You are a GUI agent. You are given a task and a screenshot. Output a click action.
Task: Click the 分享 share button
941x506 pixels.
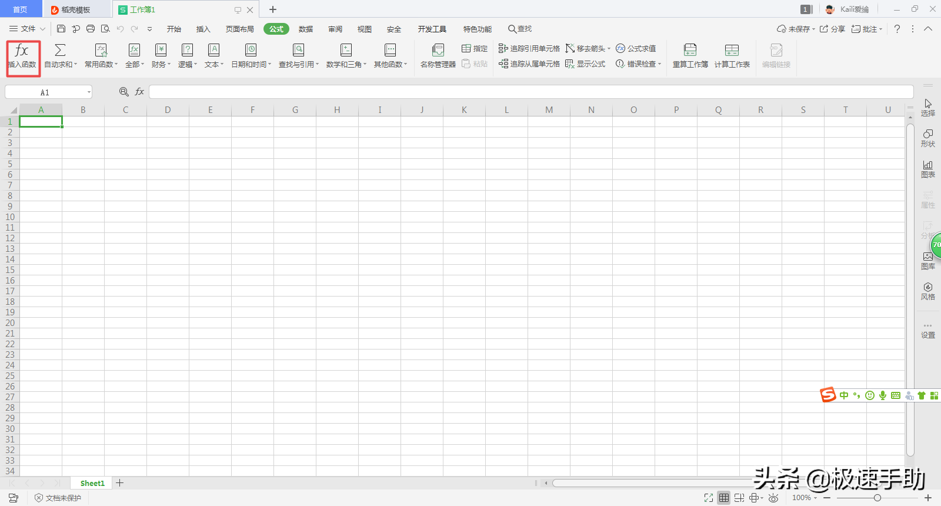(x=832, y=29)
